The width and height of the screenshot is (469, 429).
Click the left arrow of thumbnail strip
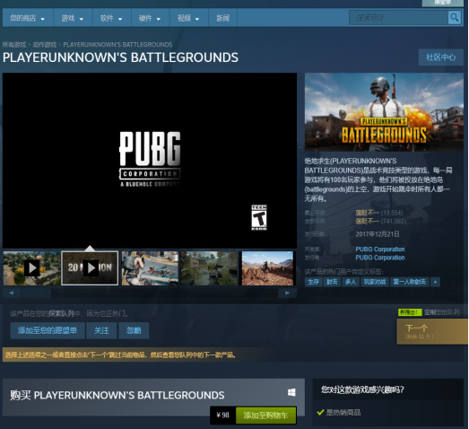click(12, 293)
